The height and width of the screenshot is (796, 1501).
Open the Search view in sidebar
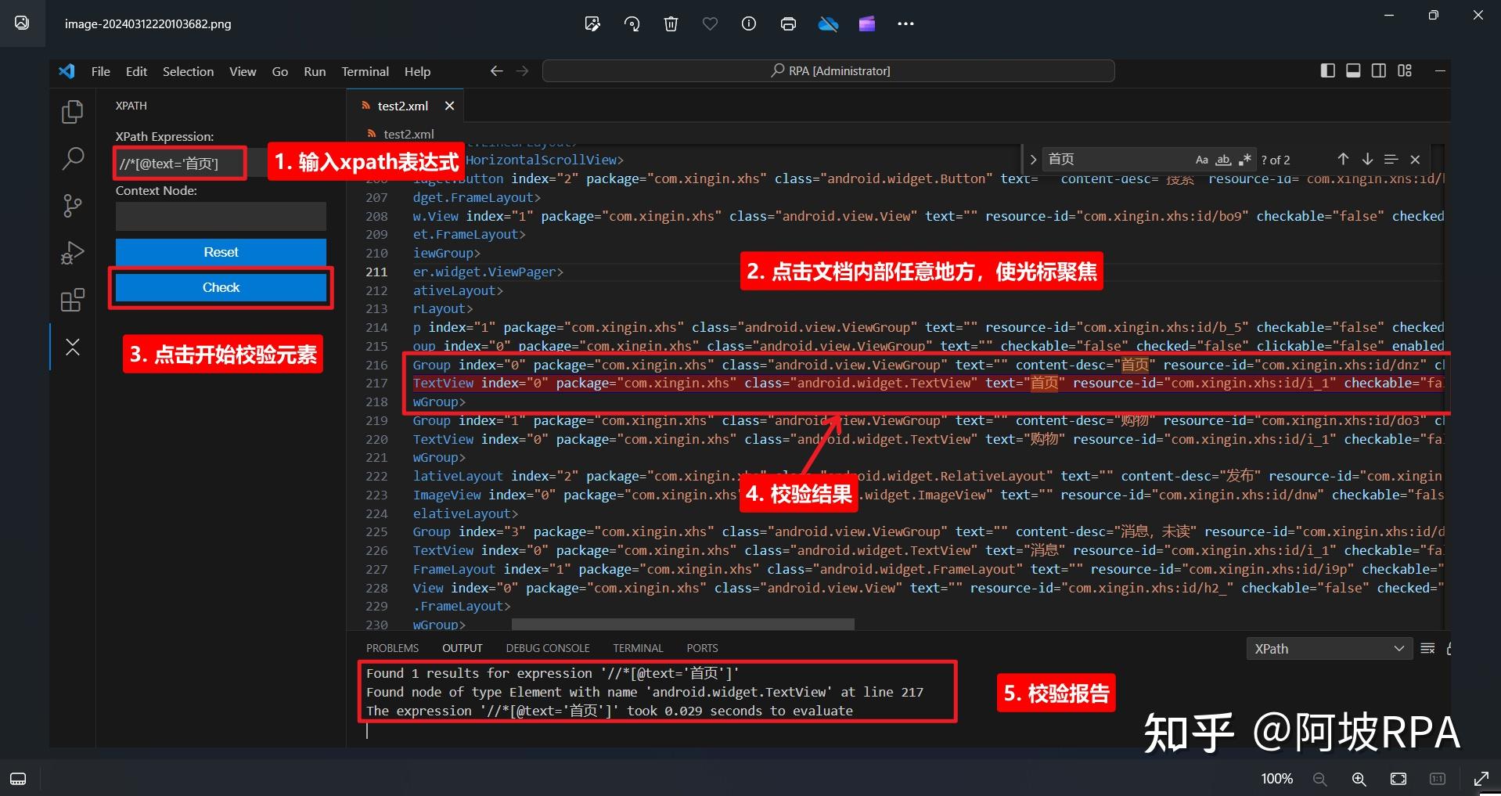tap(72, 159)
